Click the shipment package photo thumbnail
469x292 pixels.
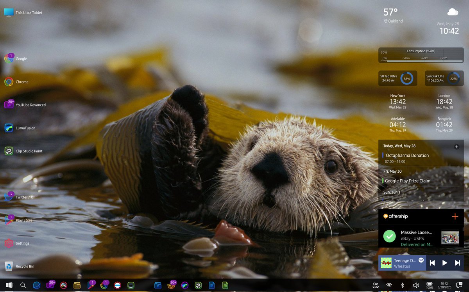tap(450, 237)
